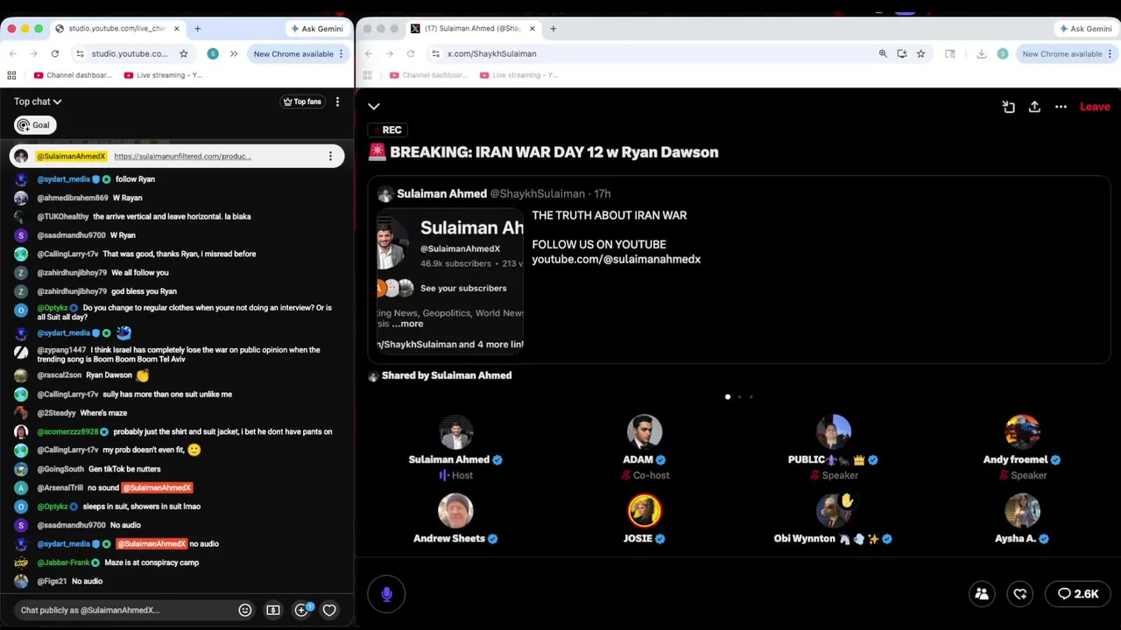This screenshot has width=1121, height=630.
Task: Open the three-dot Space options menu
Action: click(1061, 107)
